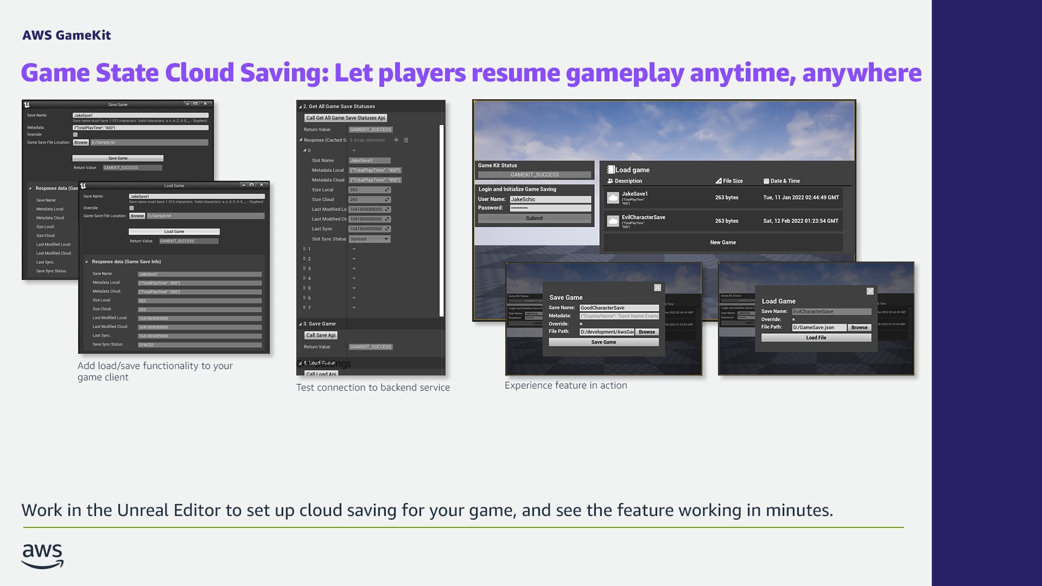Click the File Size column icon

pos(719,181)
